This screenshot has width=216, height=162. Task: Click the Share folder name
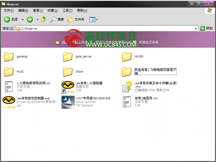point(79,72)
